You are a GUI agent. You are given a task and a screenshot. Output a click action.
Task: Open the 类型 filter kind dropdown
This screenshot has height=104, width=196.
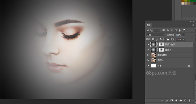click(x=153, y=30)
